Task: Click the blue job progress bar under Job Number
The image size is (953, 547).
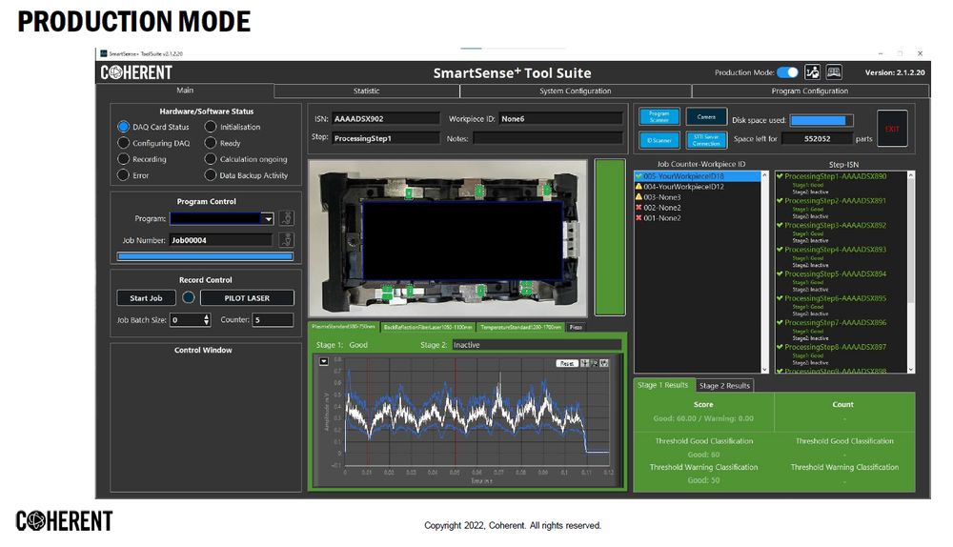Action: coord(205,256)
